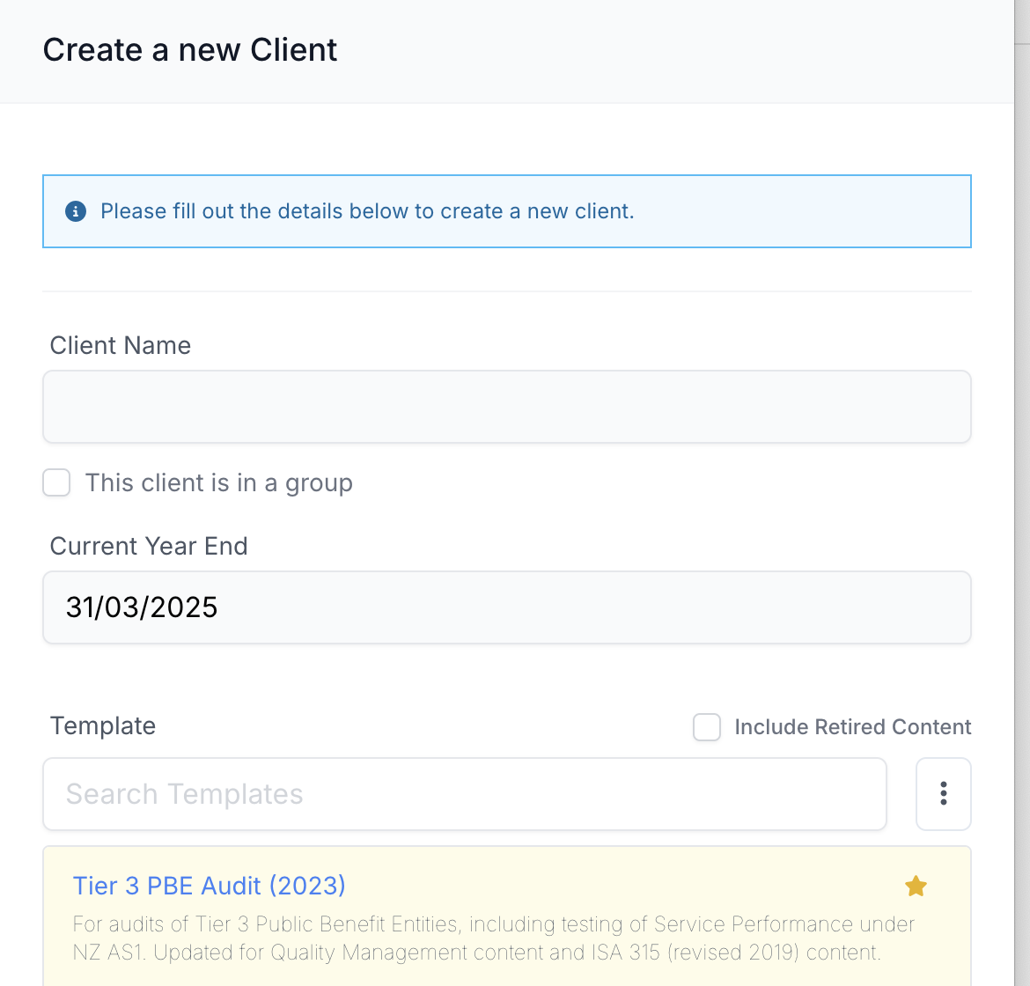1030x986 pixels.
Task: Click the 'This client is in a group' label
Action: pos(218,482)
